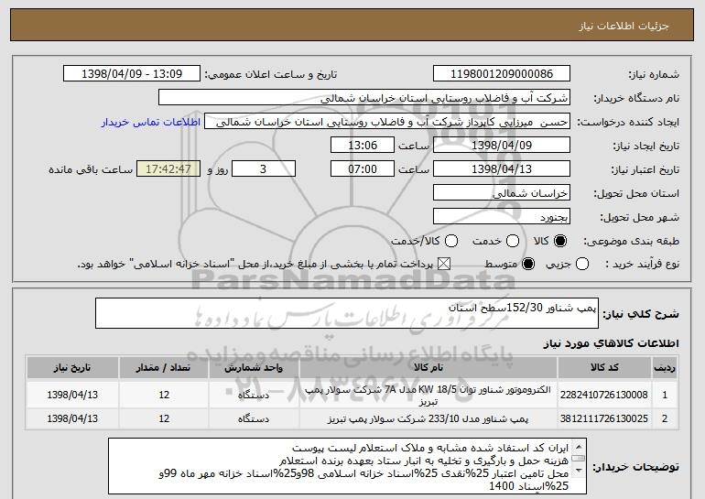Click product code 2282410726130008

coord(604,396)
